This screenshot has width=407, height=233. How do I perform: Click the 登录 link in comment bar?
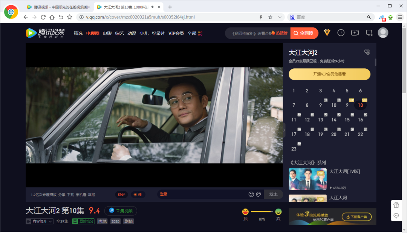[x=164, y=194]
